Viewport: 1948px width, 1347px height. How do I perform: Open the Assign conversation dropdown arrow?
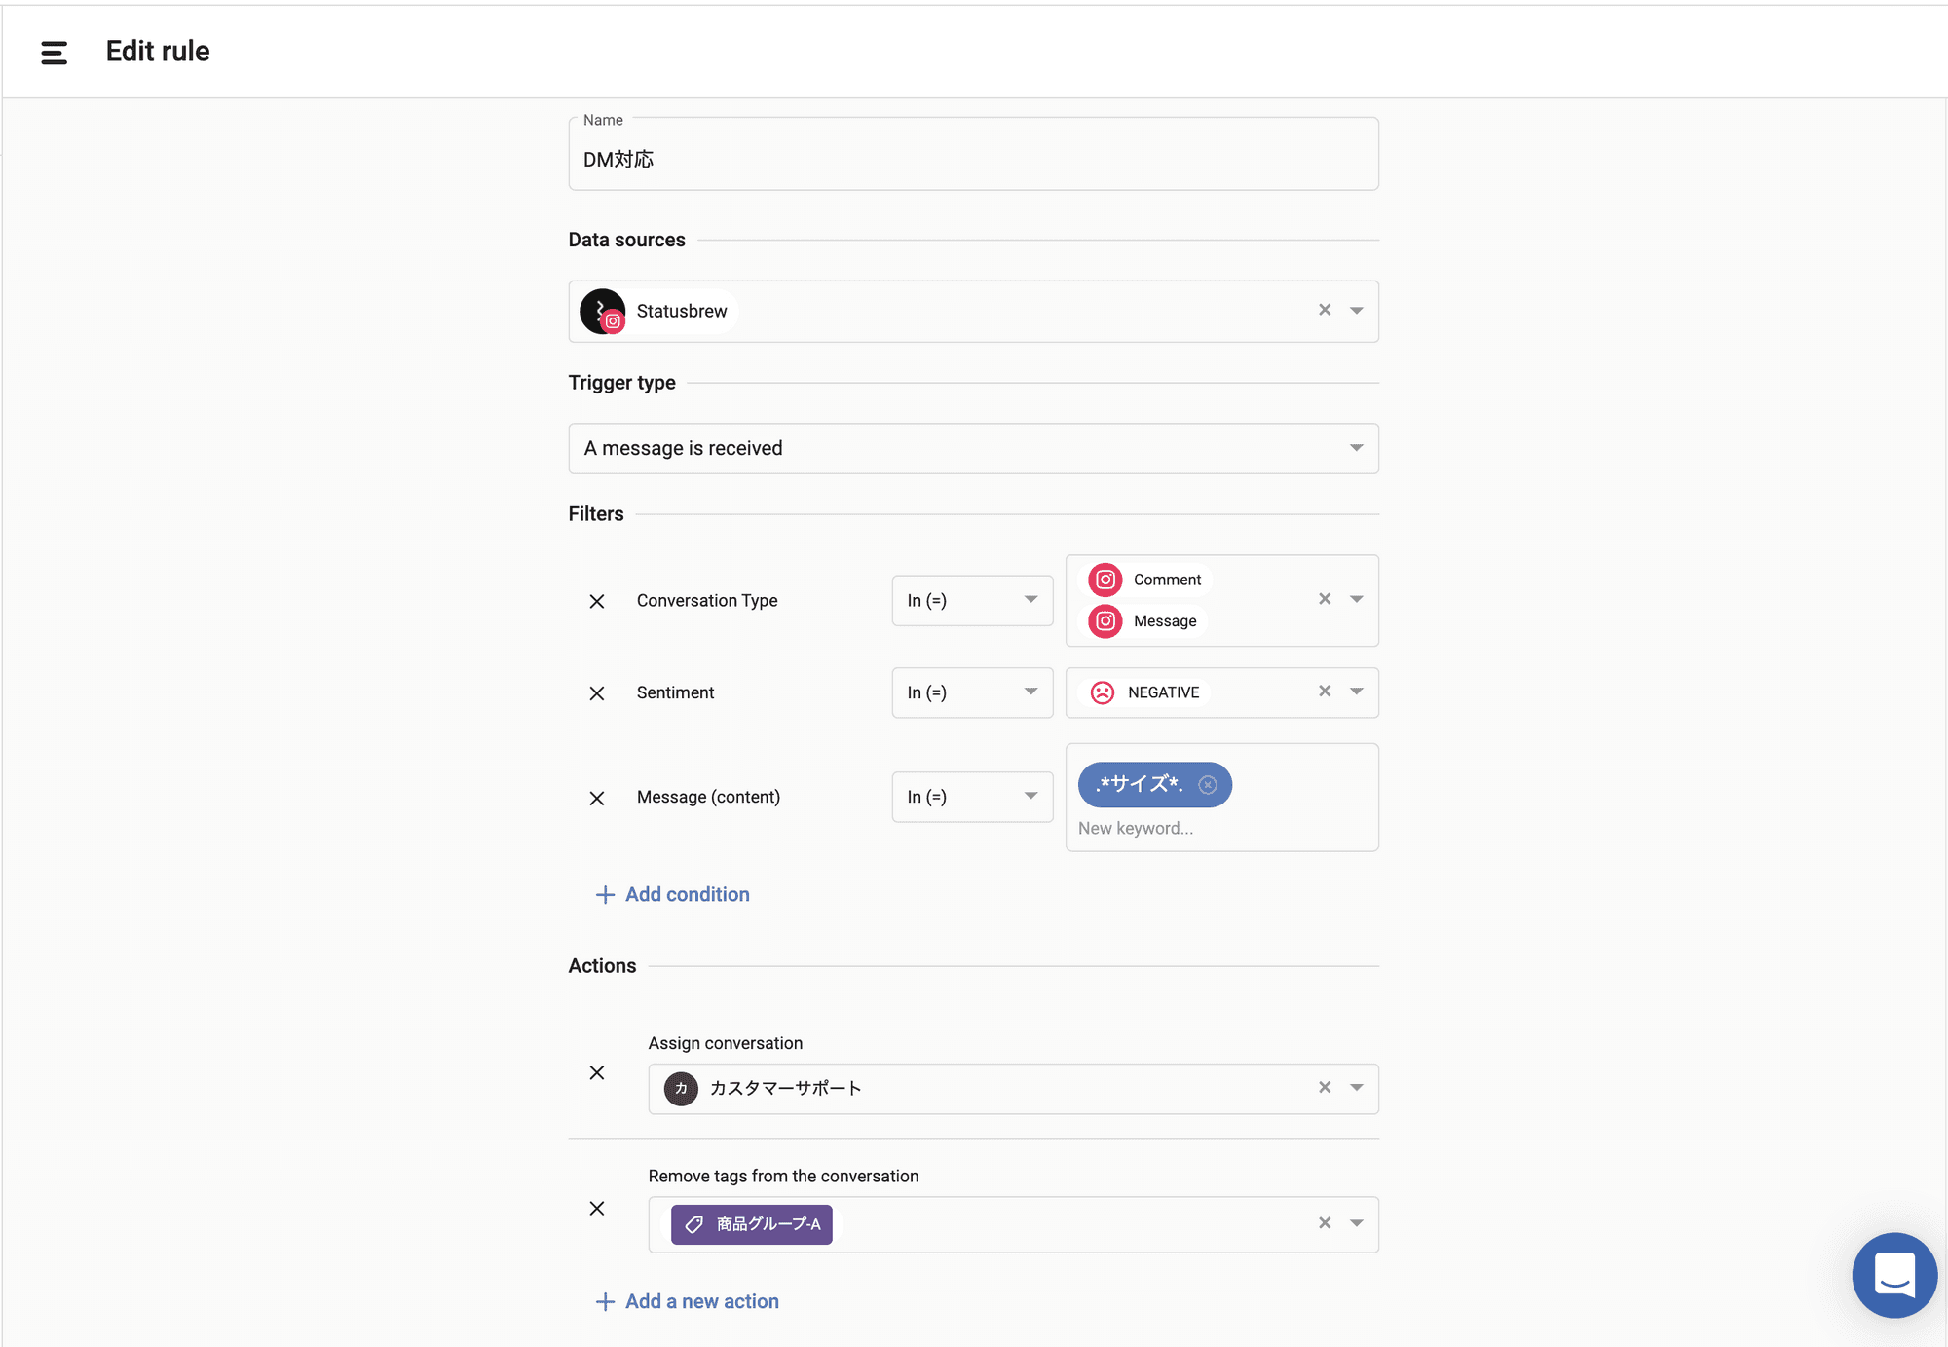1356,1088
